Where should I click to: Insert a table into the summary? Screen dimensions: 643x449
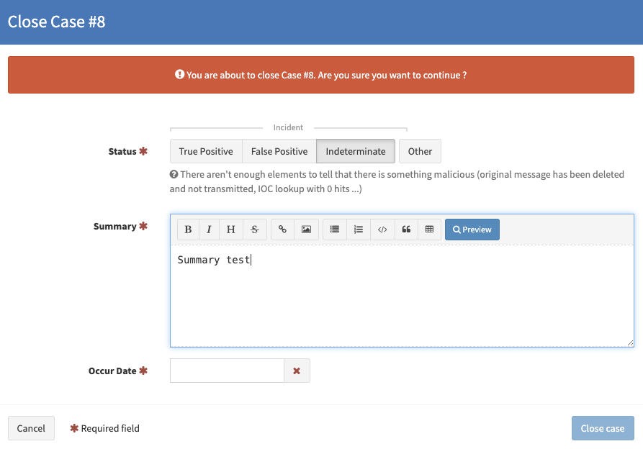tap(429, 229)
